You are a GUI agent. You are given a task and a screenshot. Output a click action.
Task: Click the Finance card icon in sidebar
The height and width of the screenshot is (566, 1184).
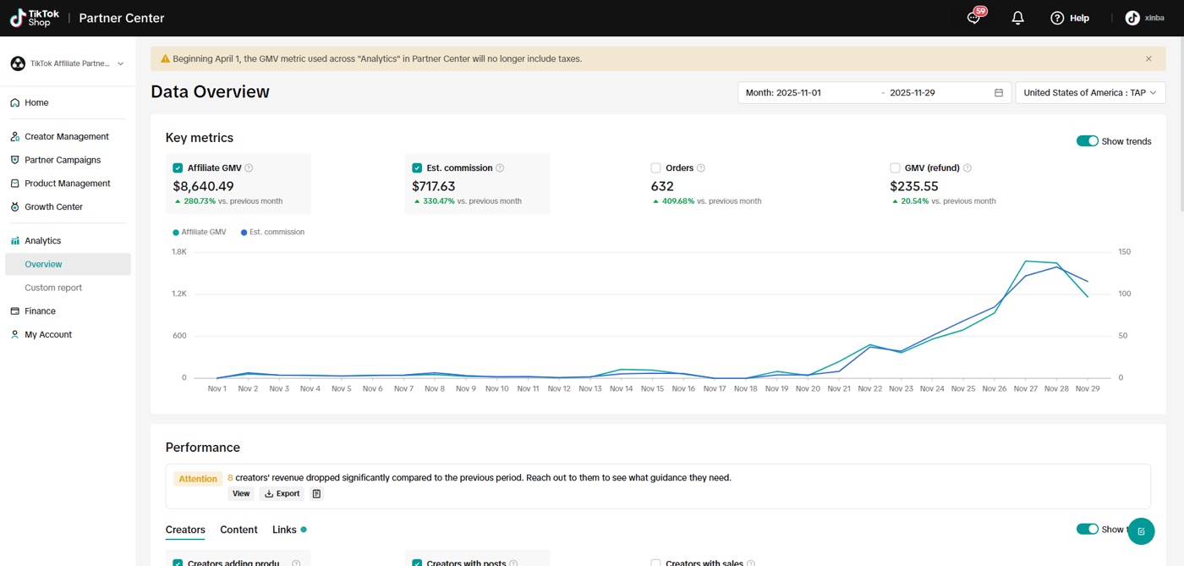tap(15, 311)
